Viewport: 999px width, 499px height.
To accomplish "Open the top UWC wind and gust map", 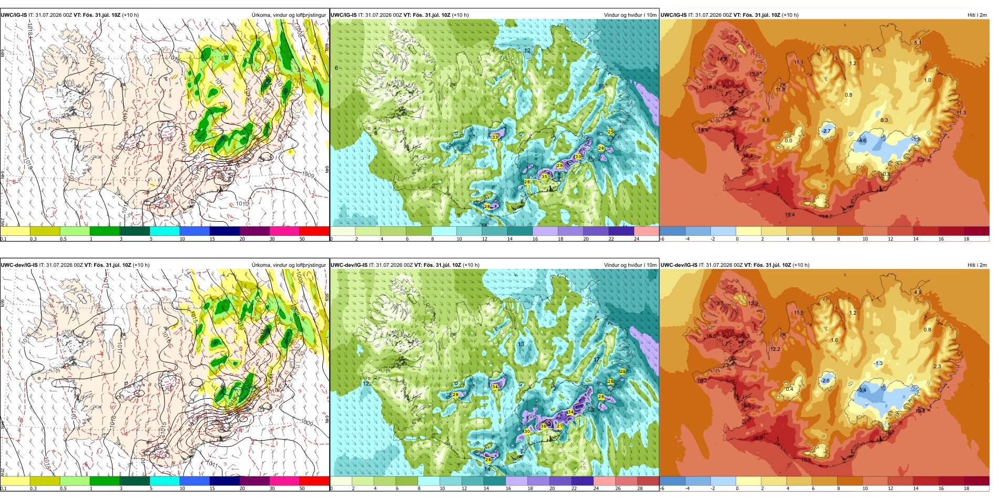I will (x=494, y=123).
